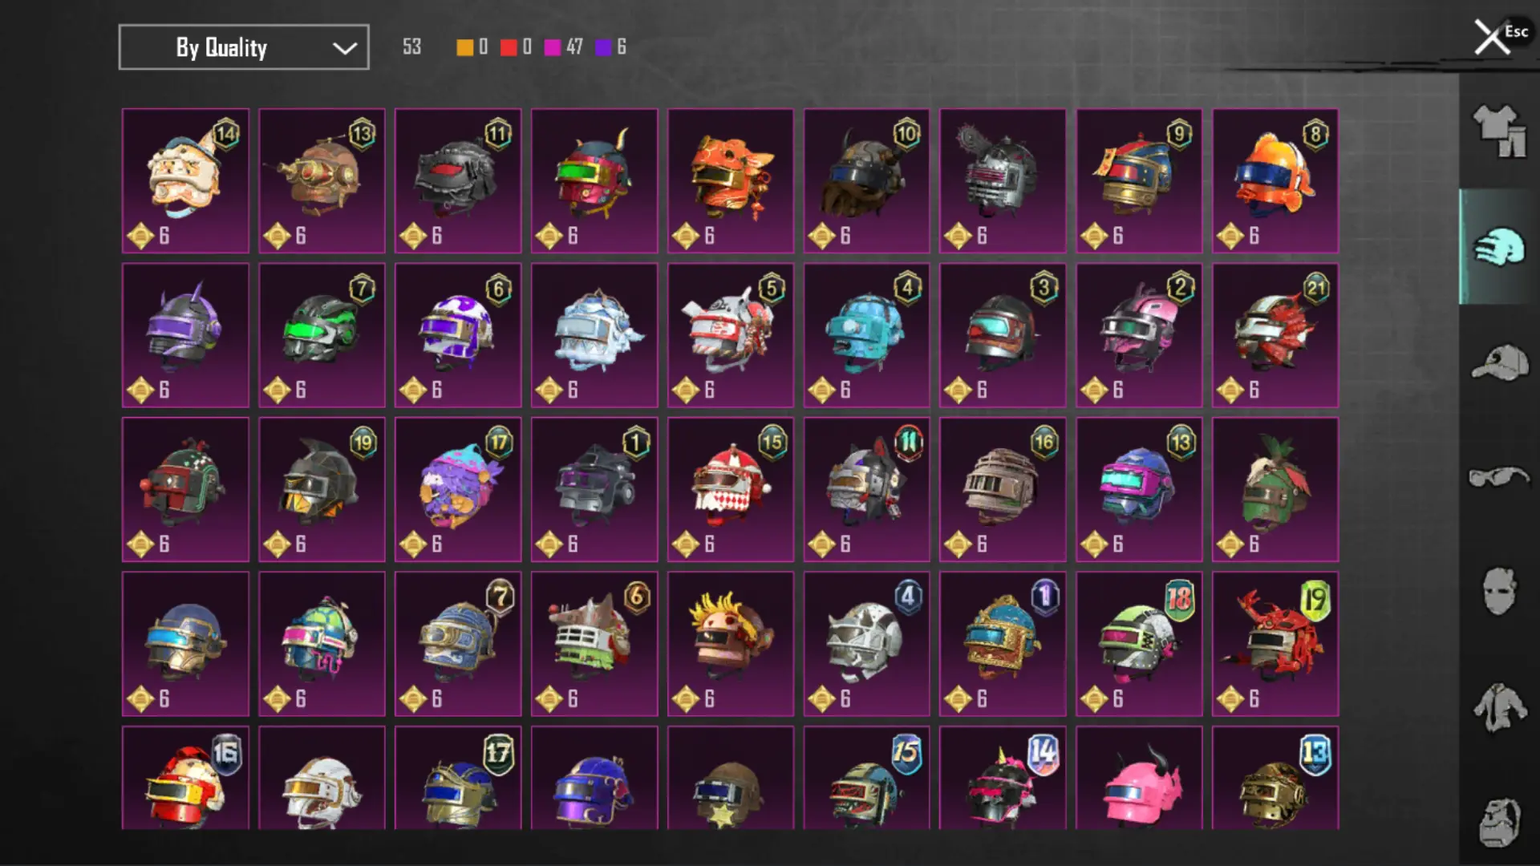Open the backpack category at sidebar bottom
Screen dimensions: 1540x866
[x=1498, y=822]
